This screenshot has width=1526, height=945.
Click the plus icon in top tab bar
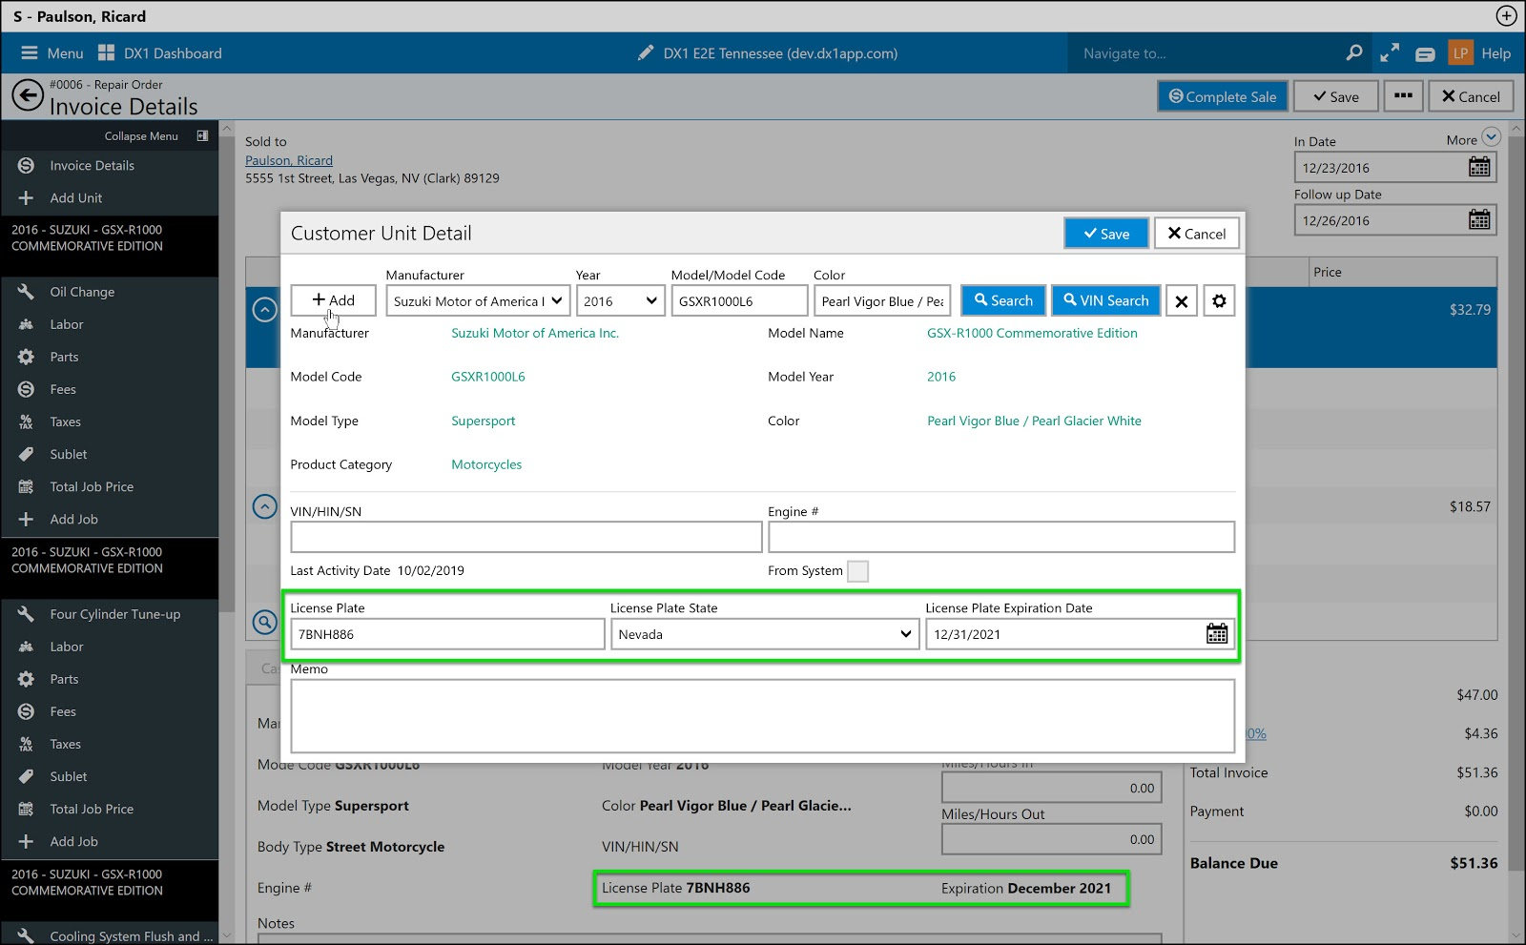click(x=1506, y=16)
